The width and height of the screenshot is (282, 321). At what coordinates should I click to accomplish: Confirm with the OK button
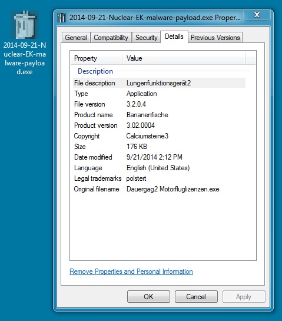[148, 297]
